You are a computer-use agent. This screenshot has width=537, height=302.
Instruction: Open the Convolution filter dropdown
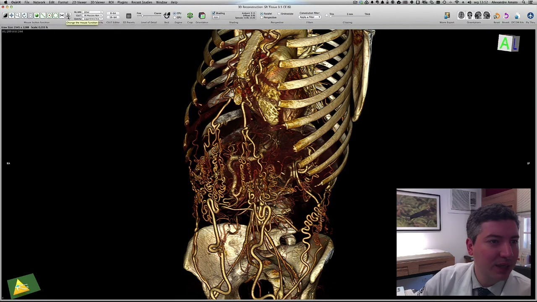(x=310, y=17)
